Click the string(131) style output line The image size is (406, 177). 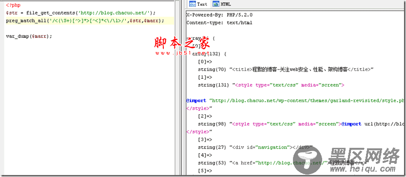click(x=271, y=85)
